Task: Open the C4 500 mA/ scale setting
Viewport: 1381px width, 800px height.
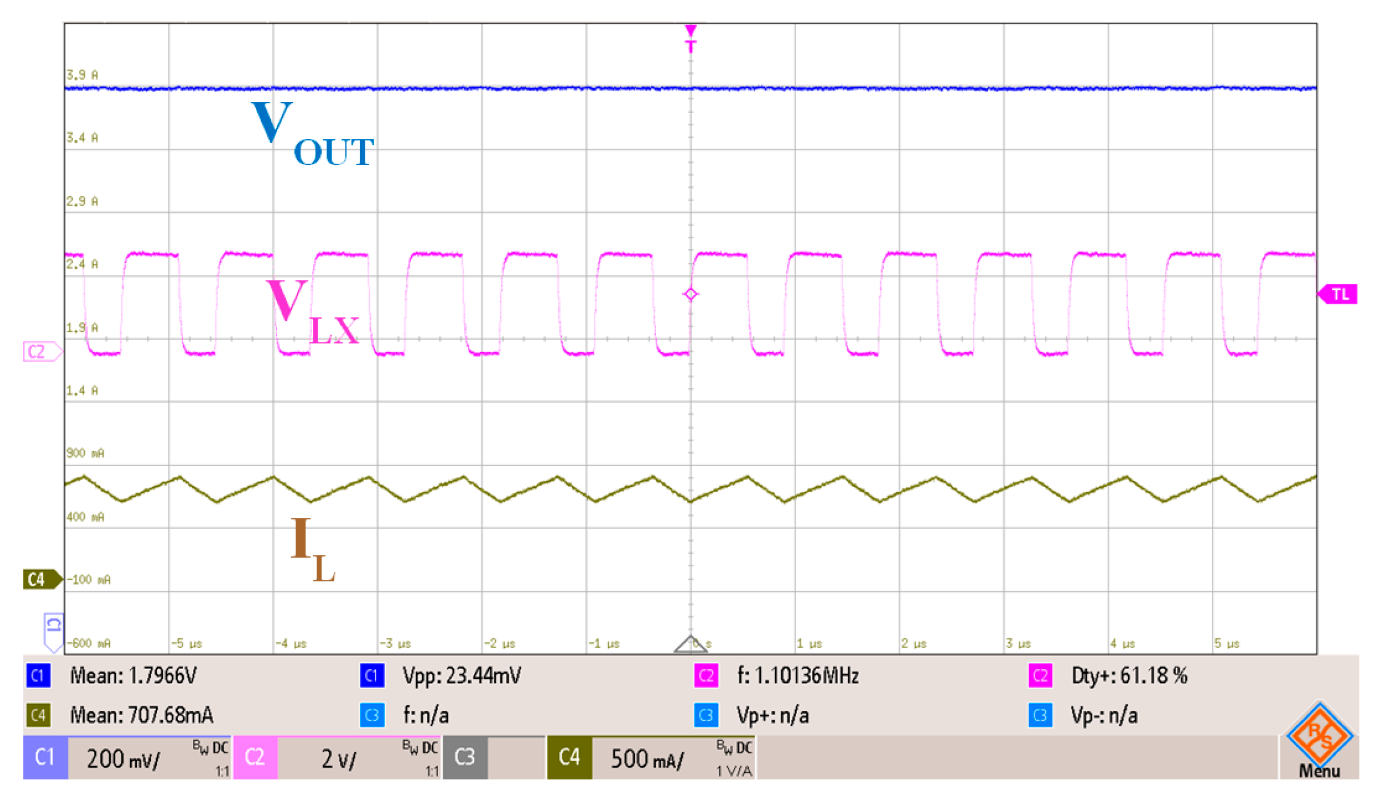Action: coord(649,759)
